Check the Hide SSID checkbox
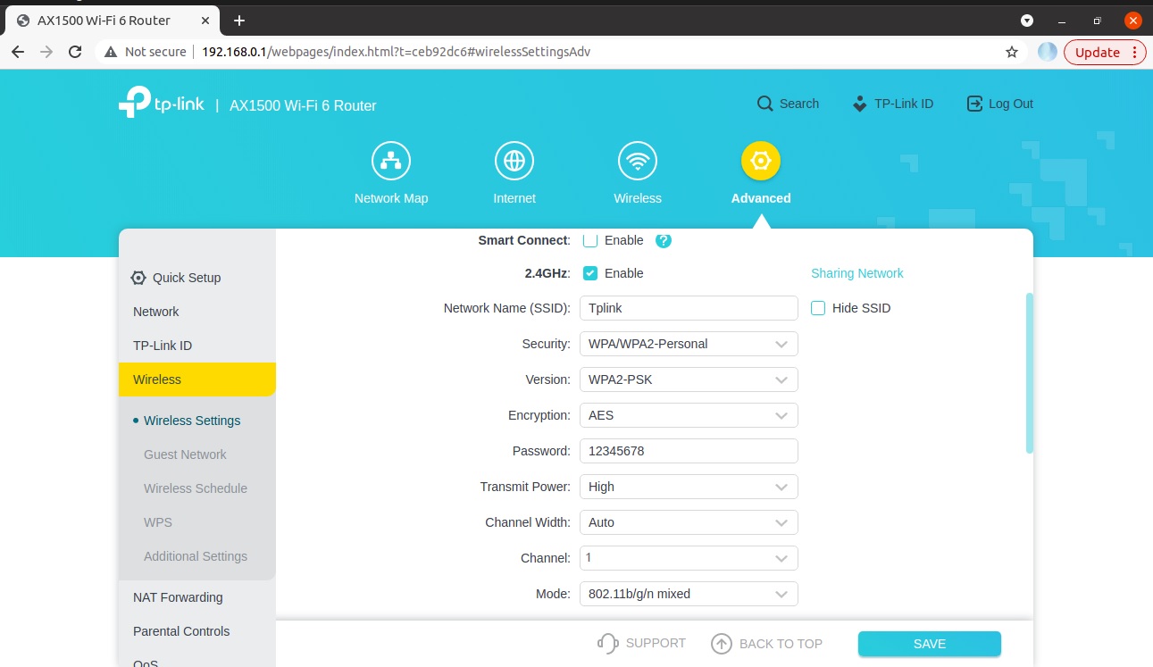1153x667 pixels. click(x=818, y=308)
